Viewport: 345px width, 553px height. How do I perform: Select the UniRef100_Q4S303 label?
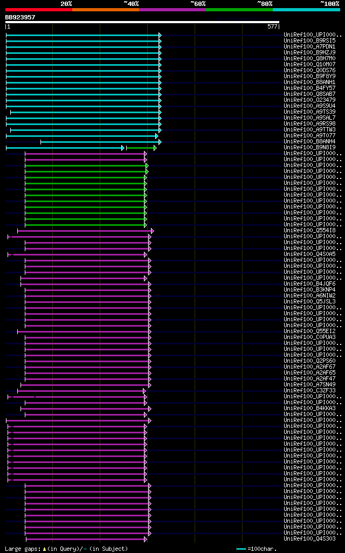pos(309,538)
